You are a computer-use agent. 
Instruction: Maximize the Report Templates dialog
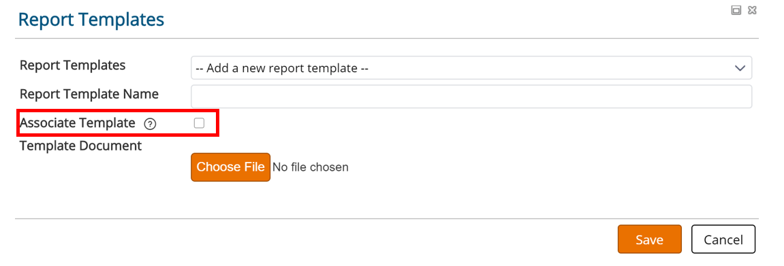[x=736, y=10]
